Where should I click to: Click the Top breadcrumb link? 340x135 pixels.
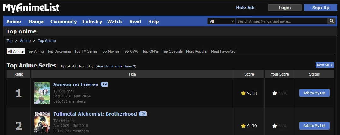point(9,40)
